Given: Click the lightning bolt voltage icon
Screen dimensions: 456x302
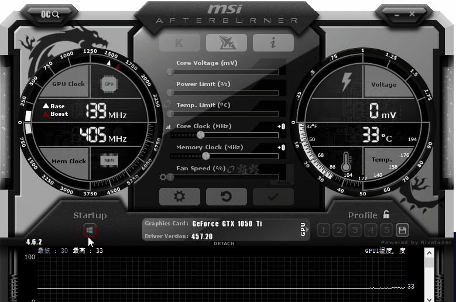Looking at the screenshot, I should (x=347, y=82).
